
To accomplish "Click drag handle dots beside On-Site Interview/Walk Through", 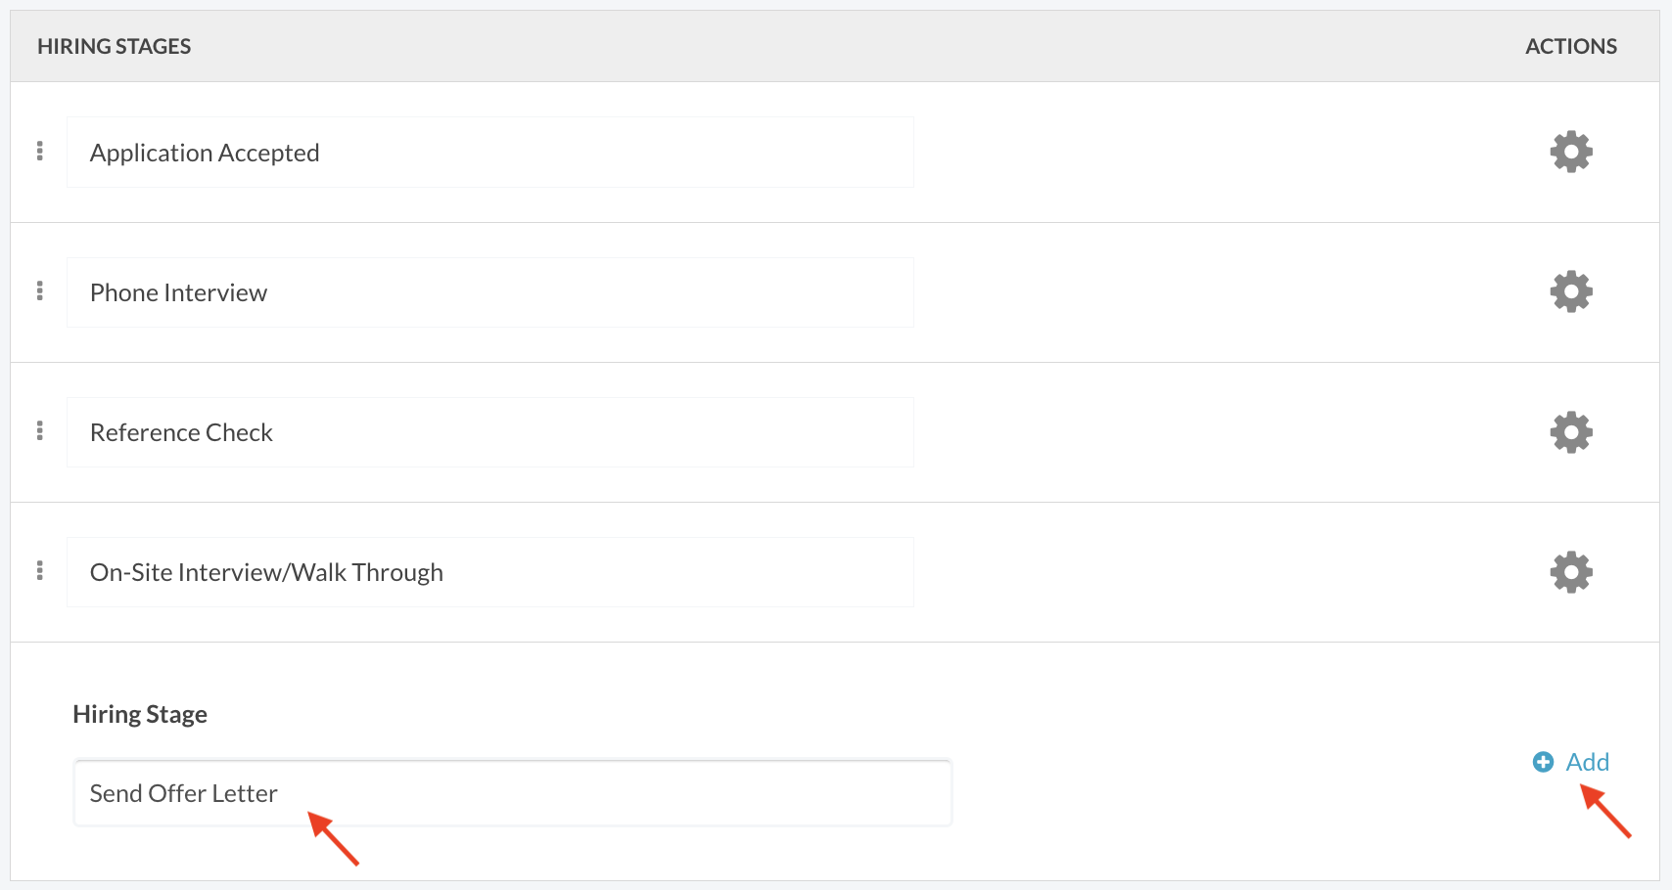I will pos(40,570).
